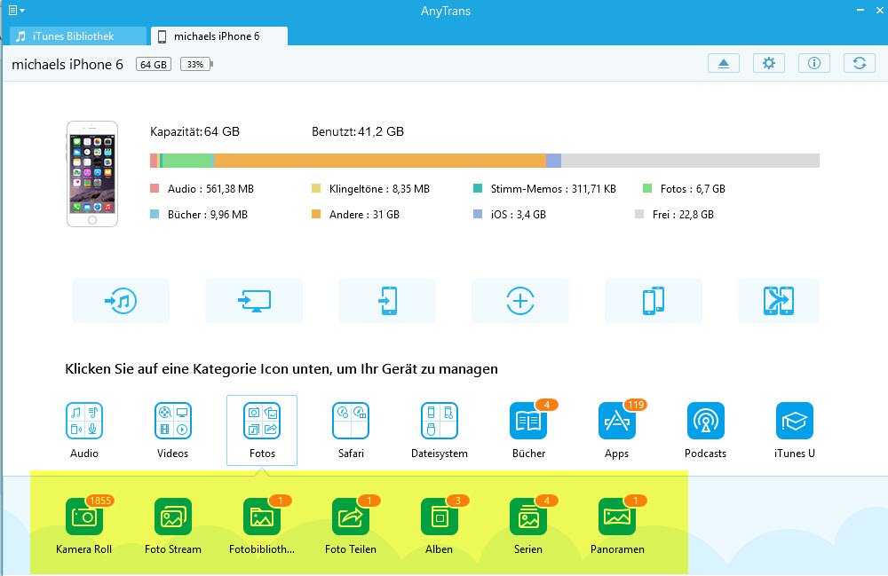Open the Apps category icon

coord(616,421)
